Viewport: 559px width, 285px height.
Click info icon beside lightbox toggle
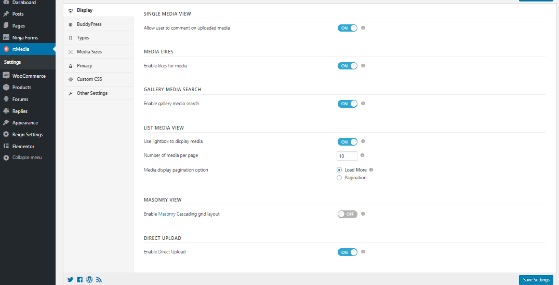363,141
